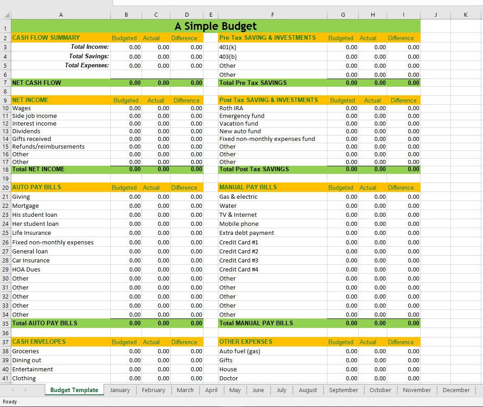Open the July sheet tab

(281, 390)
